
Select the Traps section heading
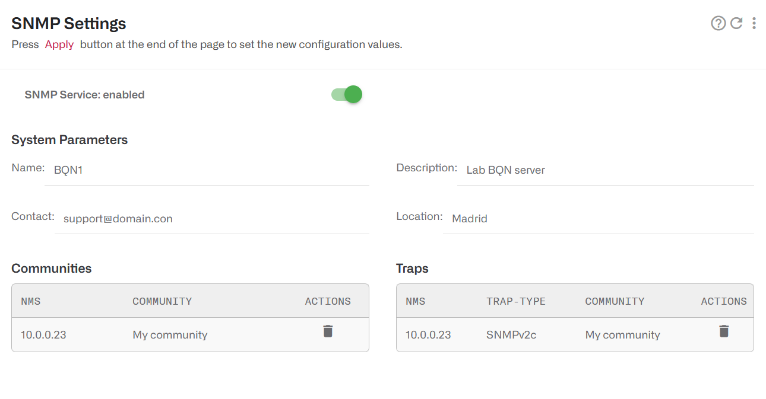[x=412, y=268]
